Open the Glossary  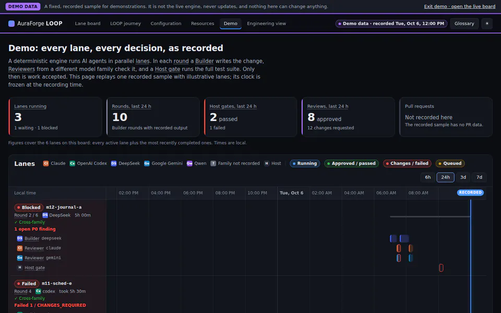pyautogui.click(x=464, y=23)
